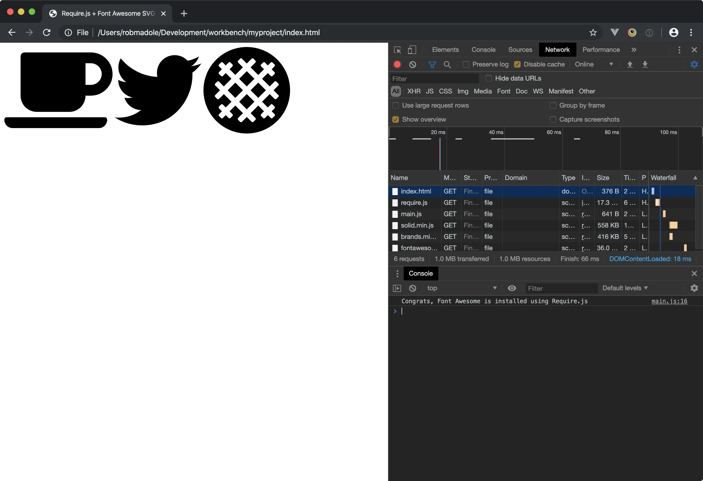The width and height of the screenshot is (703, 481).
Task: Open the Sources panel
Action: point(520,49)
